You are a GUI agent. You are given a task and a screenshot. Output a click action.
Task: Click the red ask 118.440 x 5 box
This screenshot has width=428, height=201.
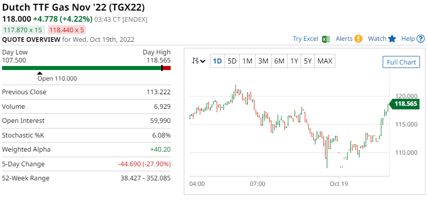(67, 30)
